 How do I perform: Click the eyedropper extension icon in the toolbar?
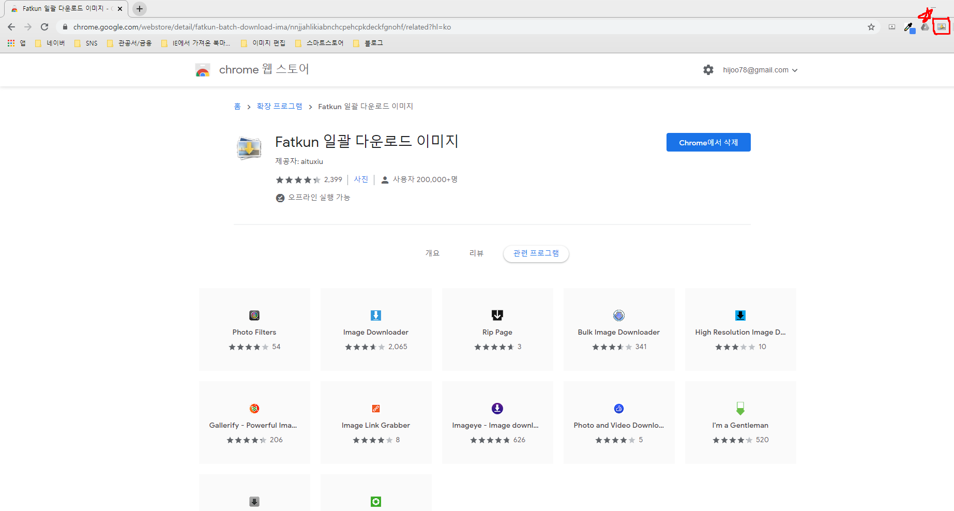(x=908, y=27)
